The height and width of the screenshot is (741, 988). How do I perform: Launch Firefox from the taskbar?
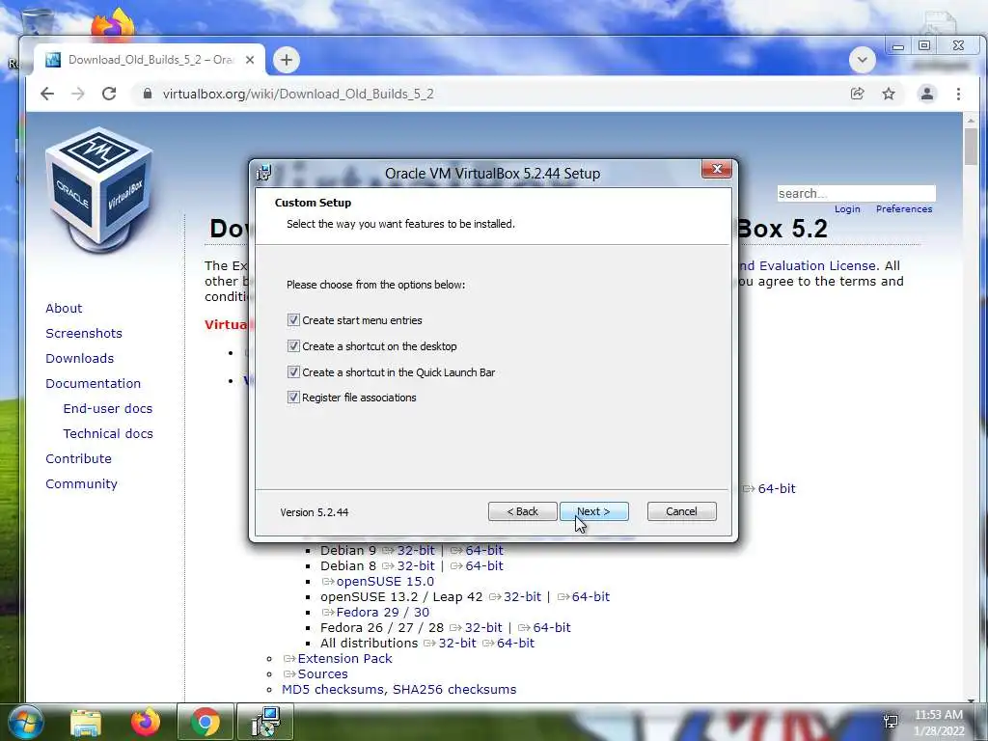click(x=146, y=722)
